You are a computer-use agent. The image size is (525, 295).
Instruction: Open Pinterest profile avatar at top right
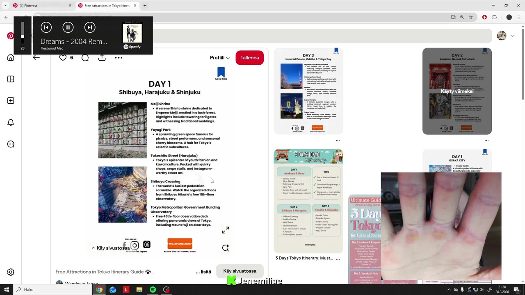[x=501, y=36]
